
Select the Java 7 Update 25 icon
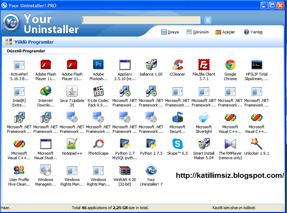point(72,91)
